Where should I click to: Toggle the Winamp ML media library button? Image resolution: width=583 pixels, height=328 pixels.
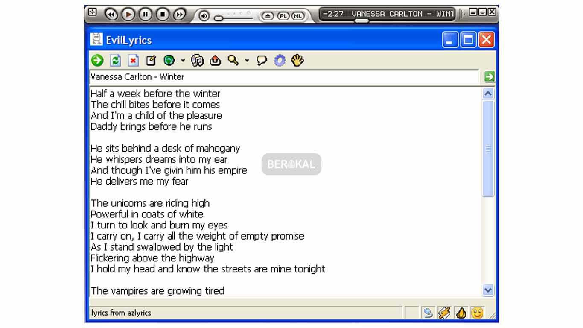(297, 16)
